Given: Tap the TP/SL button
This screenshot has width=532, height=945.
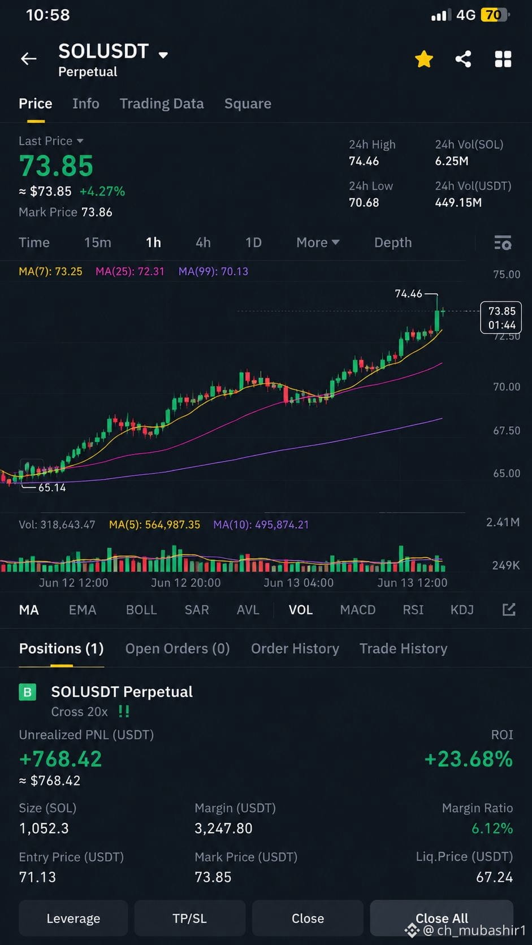Looking at the screenshot, I should [x=190, y=918].
